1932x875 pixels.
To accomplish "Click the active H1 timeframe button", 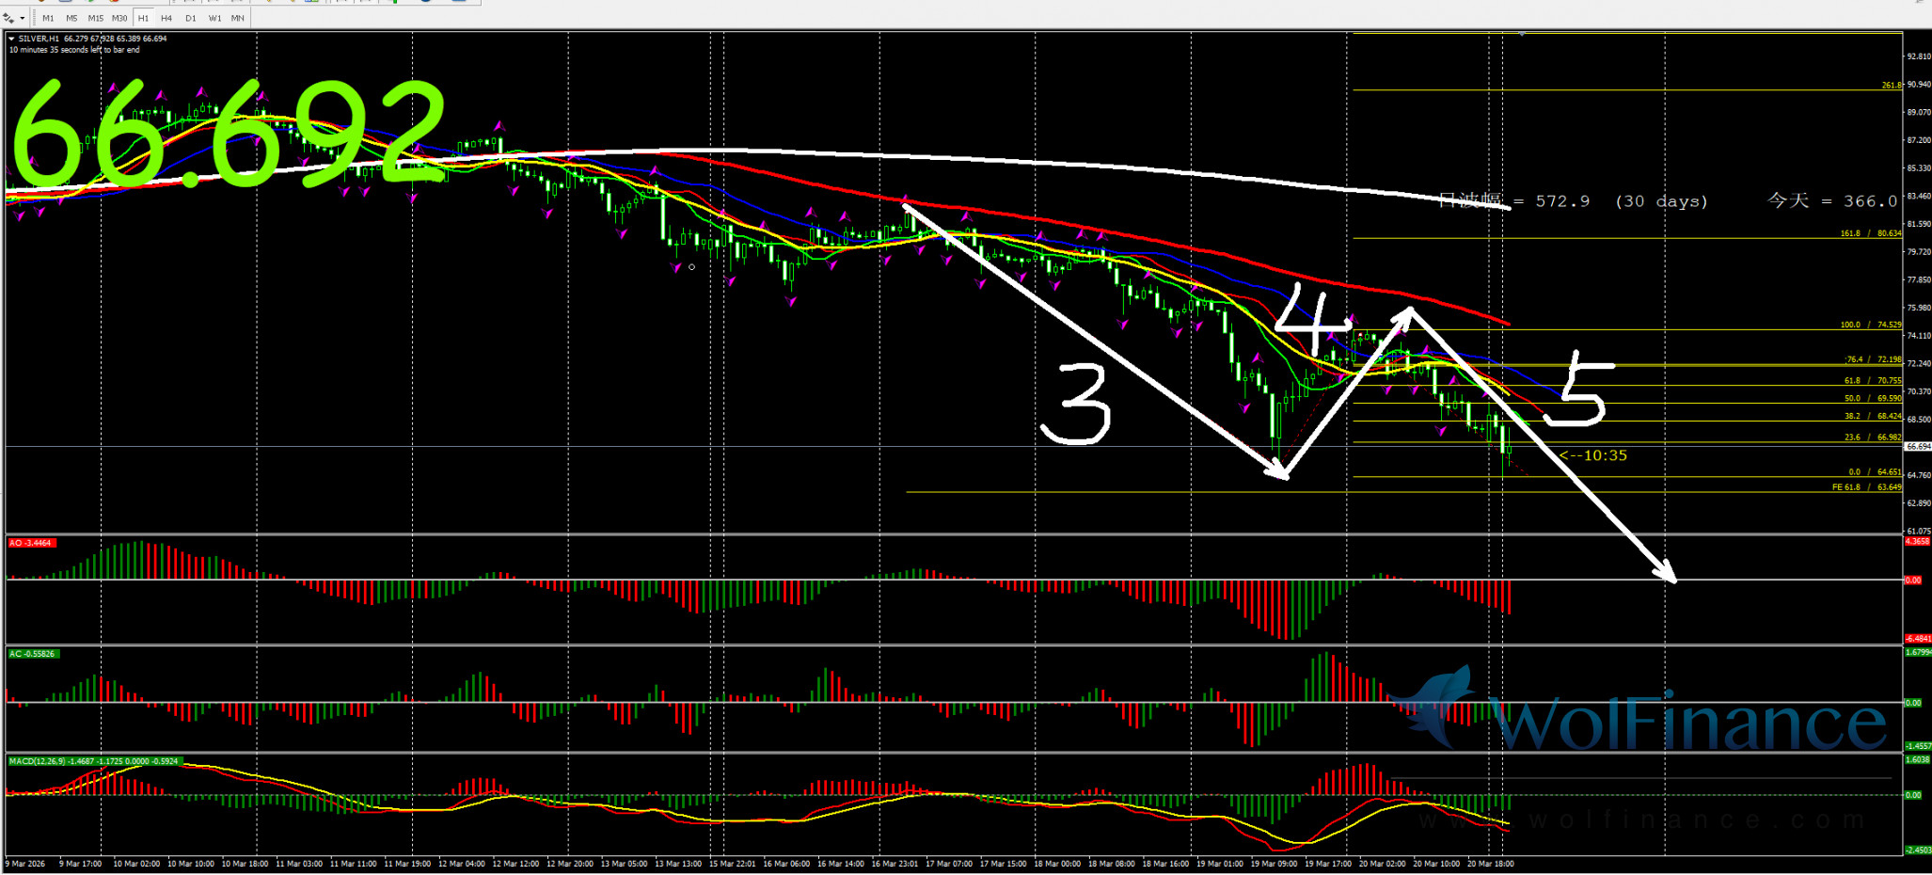I will 143,18.
